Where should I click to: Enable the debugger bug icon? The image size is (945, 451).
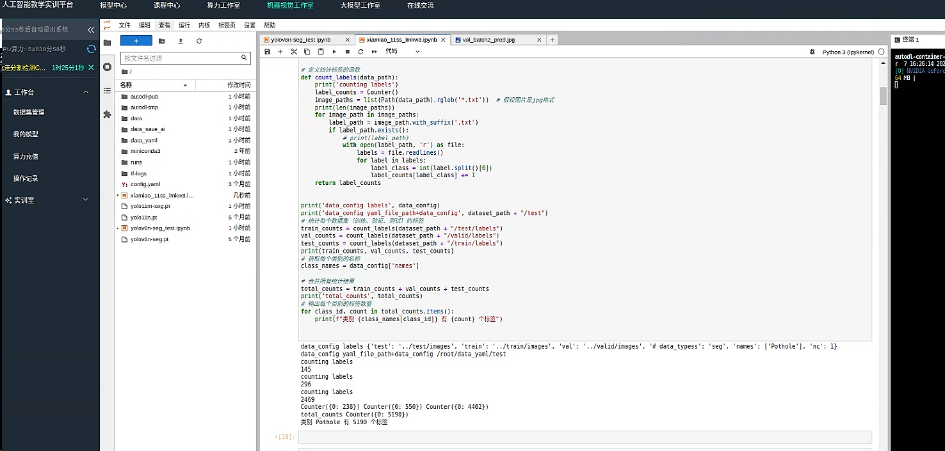(x=812, y=52)
